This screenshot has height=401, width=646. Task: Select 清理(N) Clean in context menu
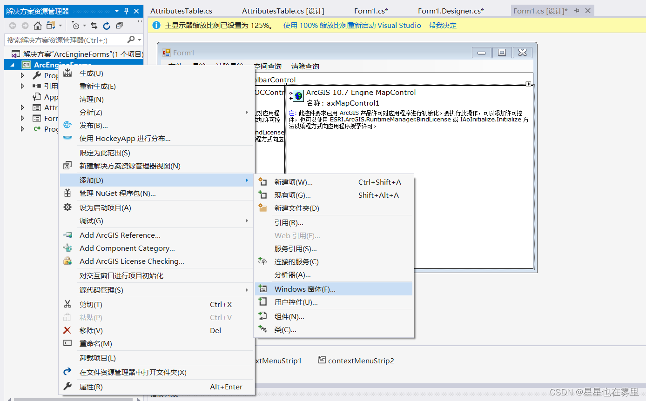[x=156, y=99]
